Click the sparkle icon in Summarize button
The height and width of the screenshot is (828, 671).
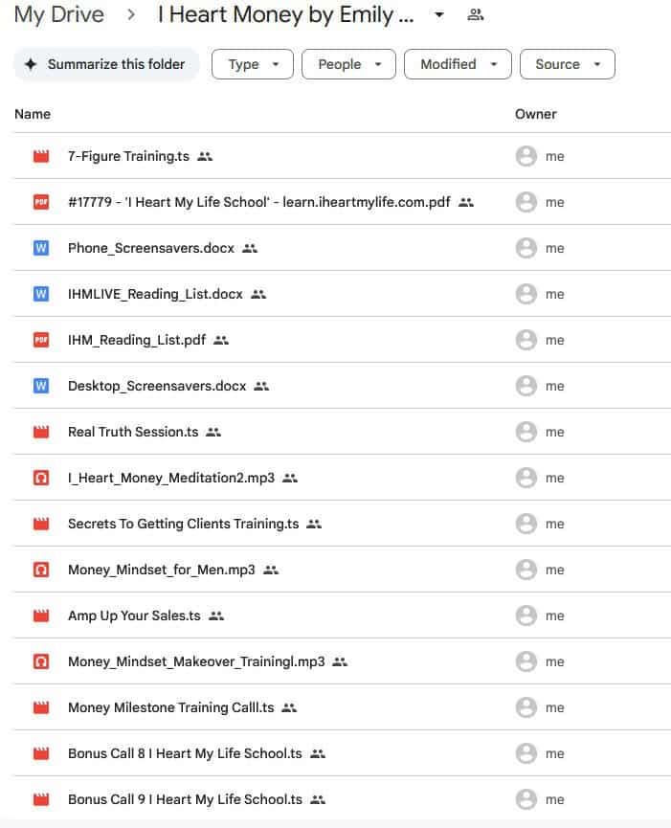click(31, 64)
